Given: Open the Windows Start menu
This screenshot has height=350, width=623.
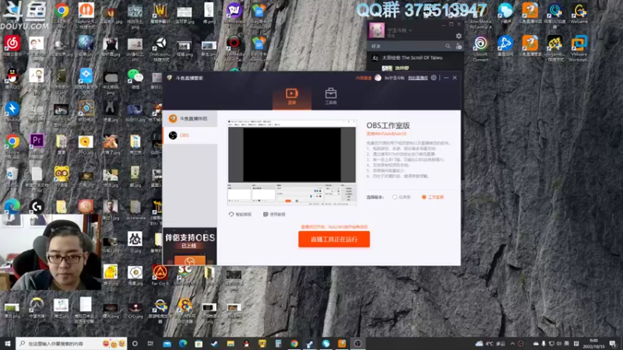Looking at the screenshot, I should coord(8,343).
